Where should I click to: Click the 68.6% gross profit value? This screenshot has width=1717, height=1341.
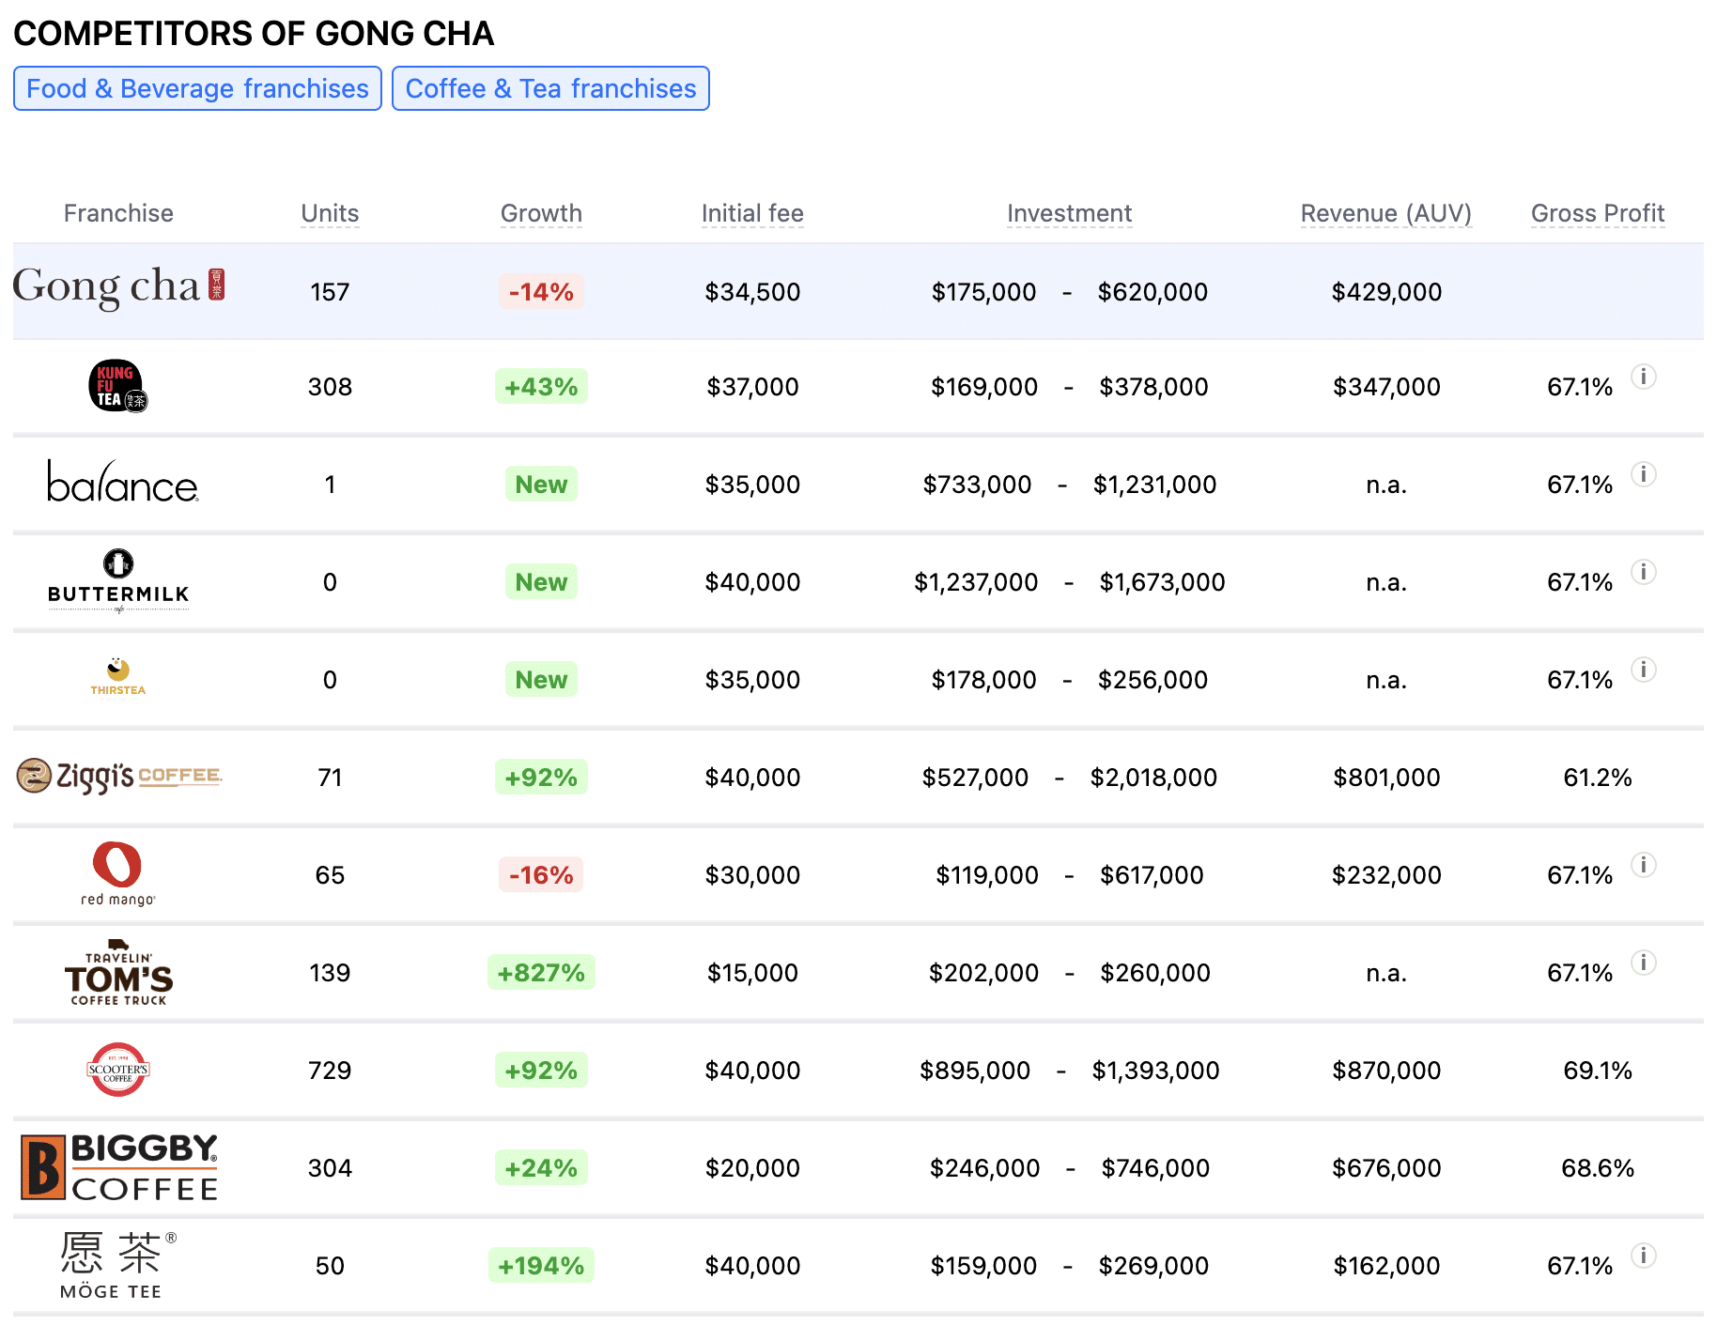pos(1597,1168)
